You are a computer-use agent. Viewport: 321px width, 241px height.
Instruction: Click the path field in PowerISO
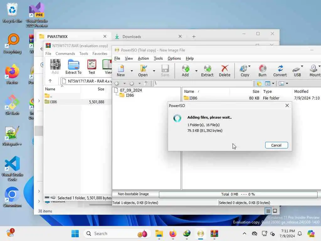click(x=203, y=83)
